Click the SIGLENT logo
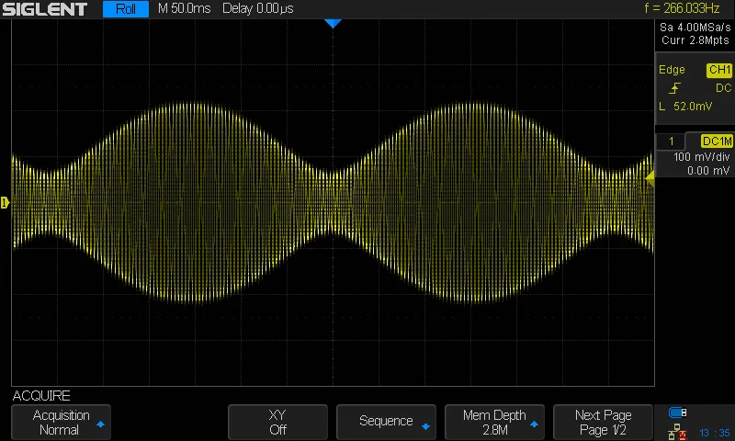735x441 pixels. 44,9
